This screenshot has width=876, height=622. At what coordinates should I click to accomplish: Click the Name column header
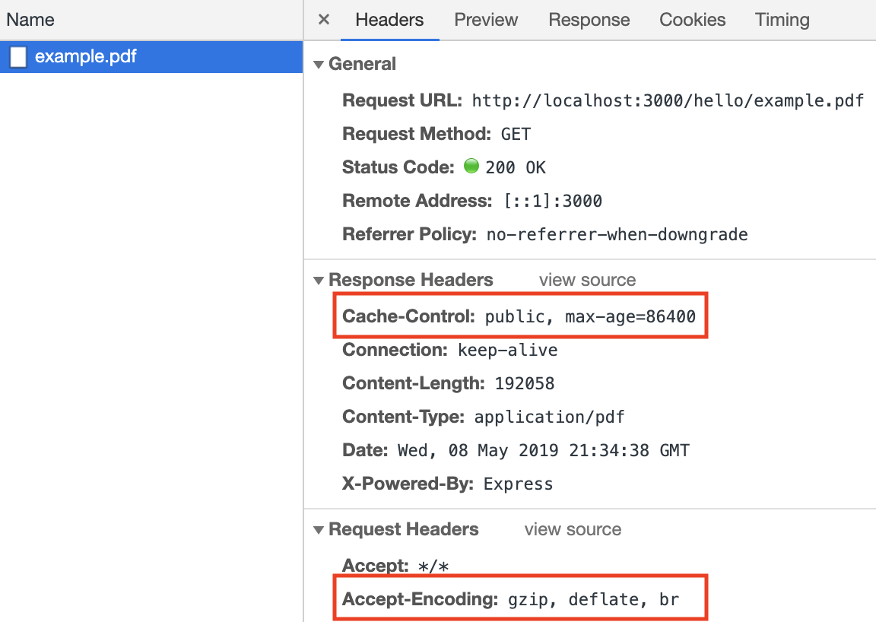pyautogui.click(x=30, y=20)
